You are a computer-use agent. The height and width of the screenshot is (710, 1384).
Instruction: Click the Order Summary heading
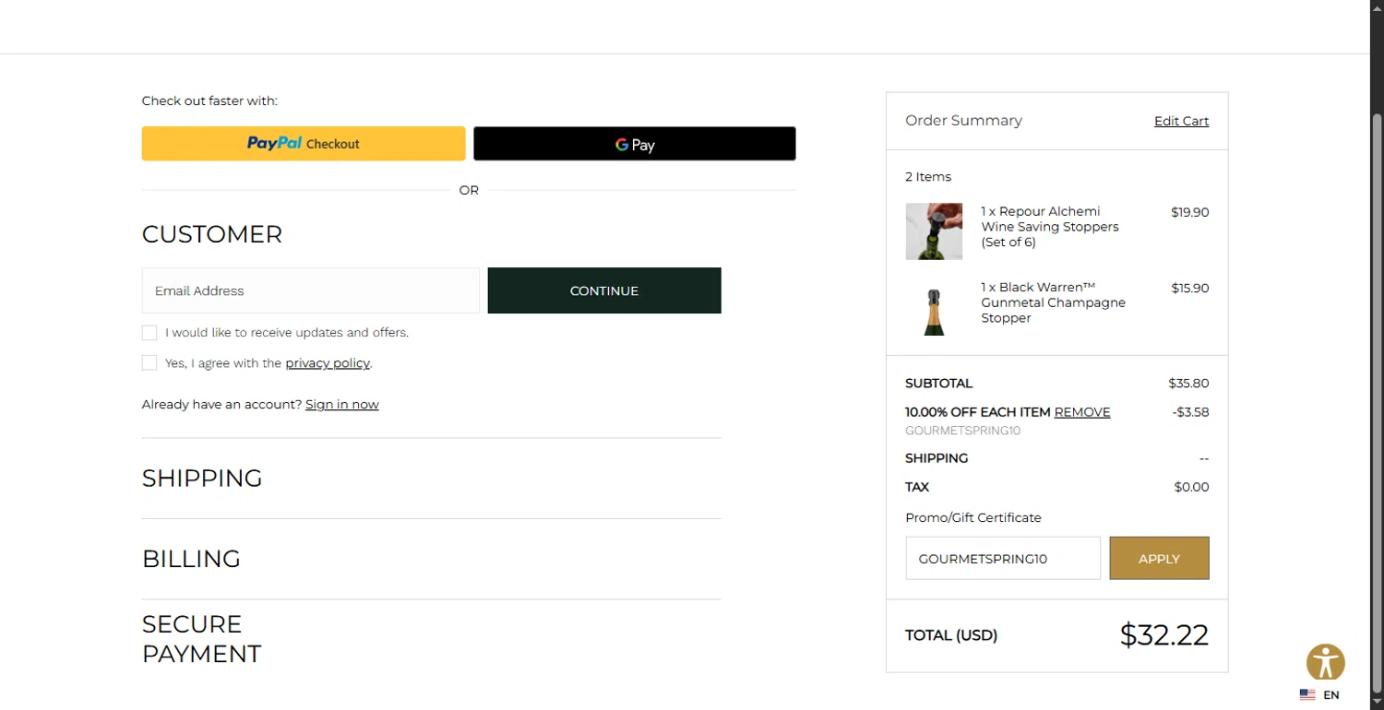point(963,121)
